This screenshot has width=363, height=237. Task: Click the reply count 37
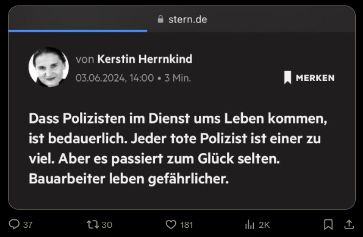click(28, 225)
